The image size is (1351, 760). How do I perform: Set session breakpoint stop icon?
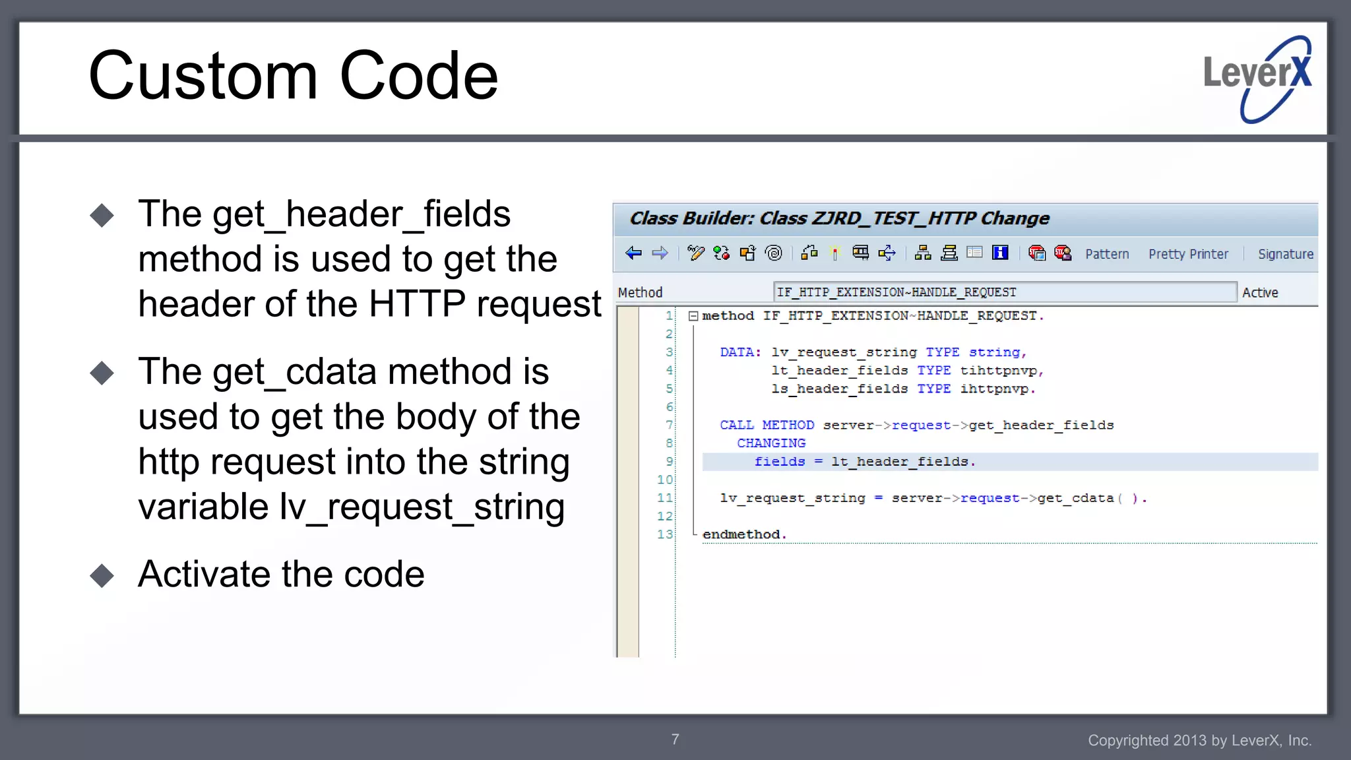1037,253
